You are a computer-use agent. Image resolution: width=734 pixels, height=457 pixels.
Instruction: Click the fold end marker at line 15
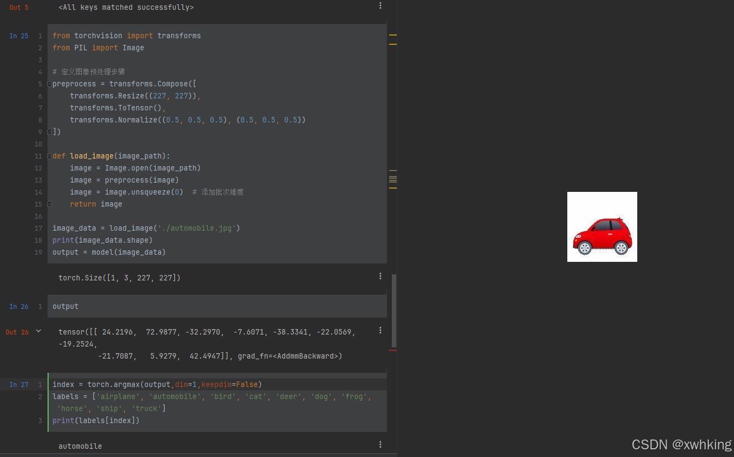coord(49,204)
